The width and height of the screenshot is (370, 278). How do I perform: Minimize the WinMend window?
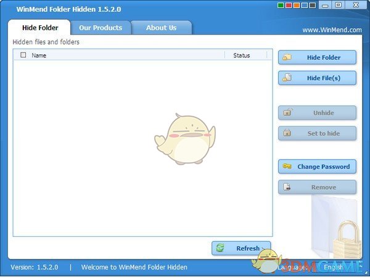[x=325, y=5]
